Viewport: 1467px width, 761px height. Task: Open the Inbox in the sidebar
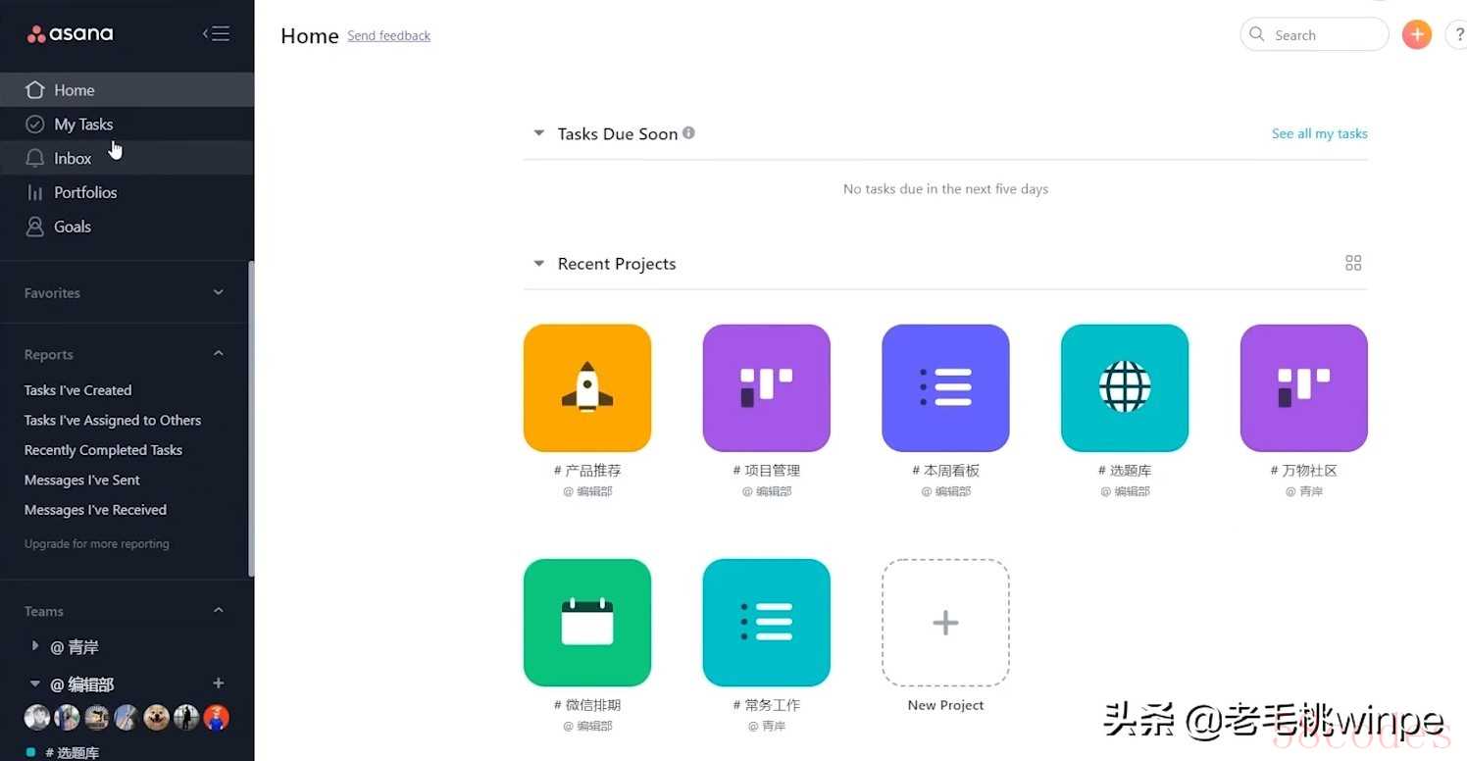(127, 158)
